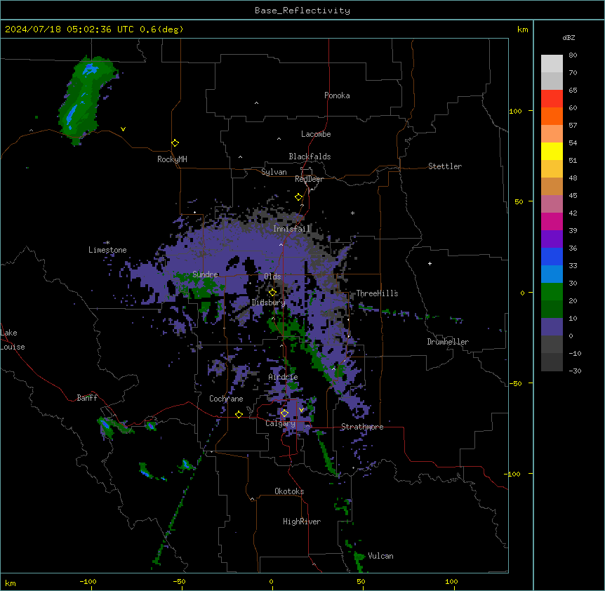Click the yellow diamond marker above RockyMH
Viewport: 605px width, 591px height.
[x=175, y=143]
